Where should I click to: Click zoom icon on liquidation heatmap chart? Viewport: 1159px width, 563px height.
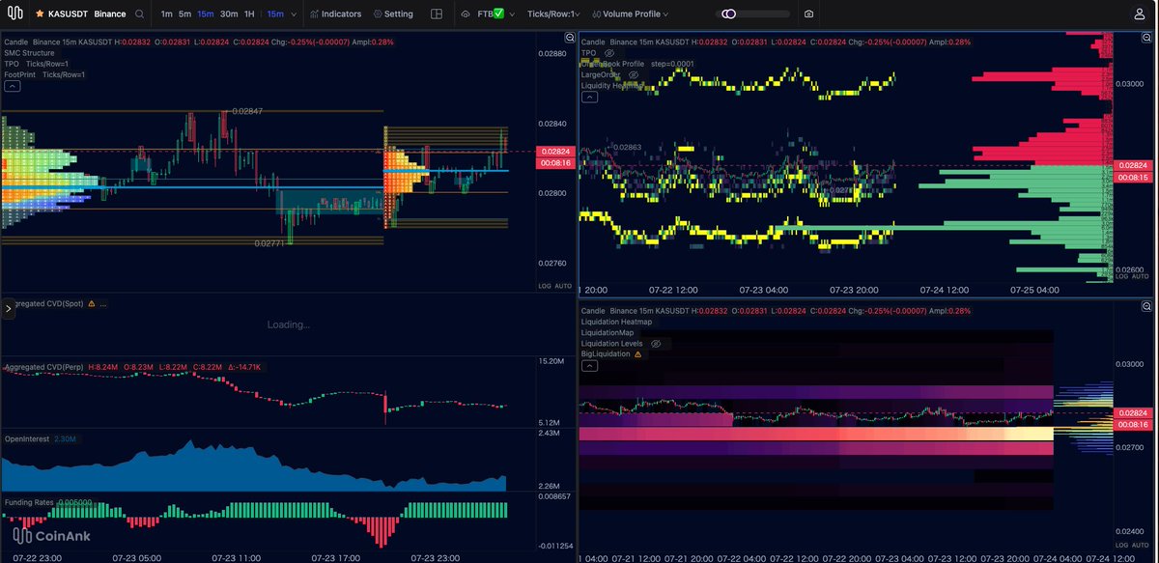click(x=1148, y=306)
